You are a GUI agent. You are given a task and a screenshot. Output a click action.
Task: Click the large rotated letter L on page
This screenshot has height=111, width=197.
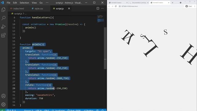coord(151,48)
